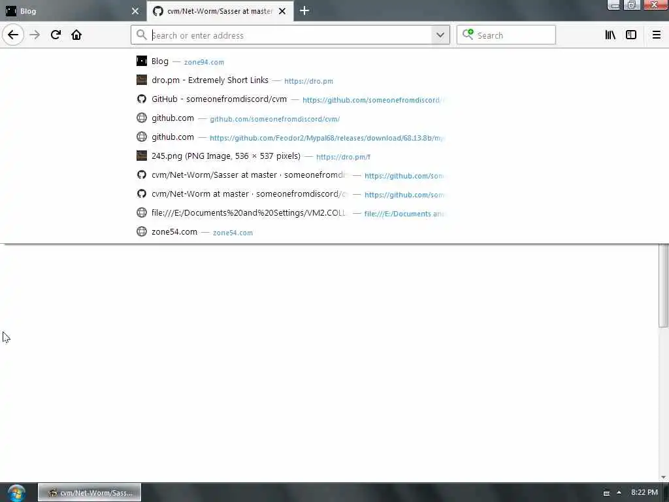
Task: Switch to the Blog tab
Action: pos(73,11)
